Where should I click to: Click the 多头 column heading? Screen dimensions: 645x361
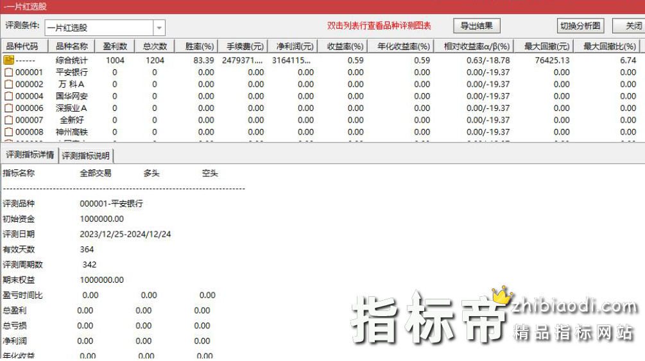click(x=151, y=173)
